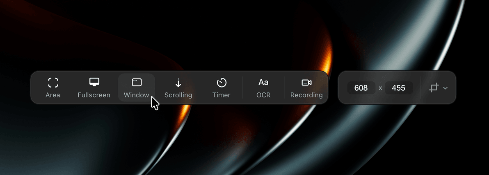
Task: Pick the Window capture icon
Action: 137,82
